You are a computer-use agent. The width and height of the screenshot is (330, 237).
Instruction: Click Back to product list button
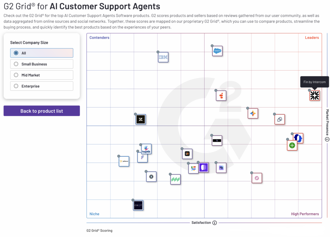pos(42,111)
